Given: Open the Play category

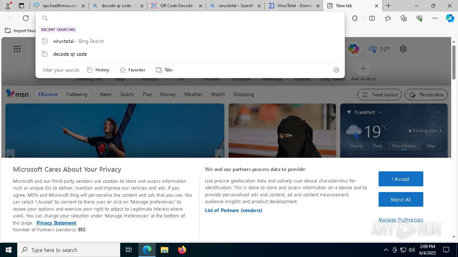Looking at the screenshot, I should (147, 94).
